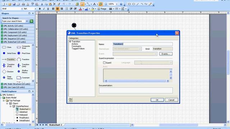Click the Print toolbar icon
Screen dimensions: 230x129
click(x=23, y=4)
